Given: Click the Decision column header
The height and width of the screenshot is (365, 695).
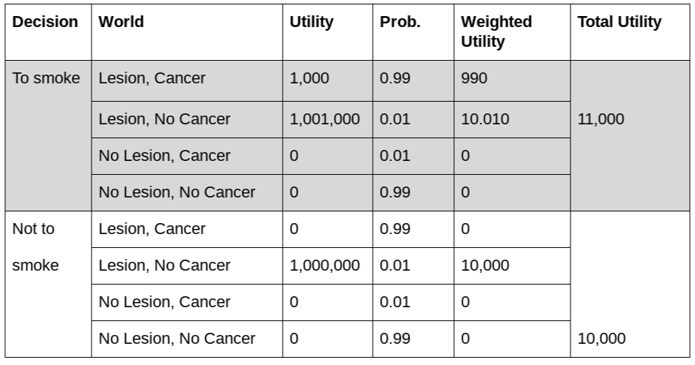Looking at the screenshot, I should coord(45,22).
